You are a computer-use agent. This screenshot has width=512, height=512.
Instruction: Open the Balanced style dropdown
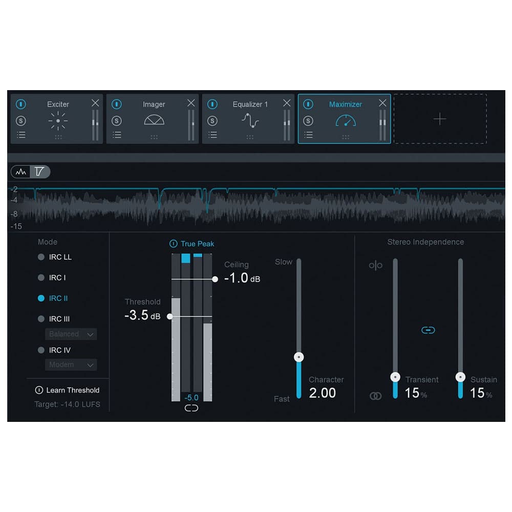pyautogui.click(x=71, y=334)
